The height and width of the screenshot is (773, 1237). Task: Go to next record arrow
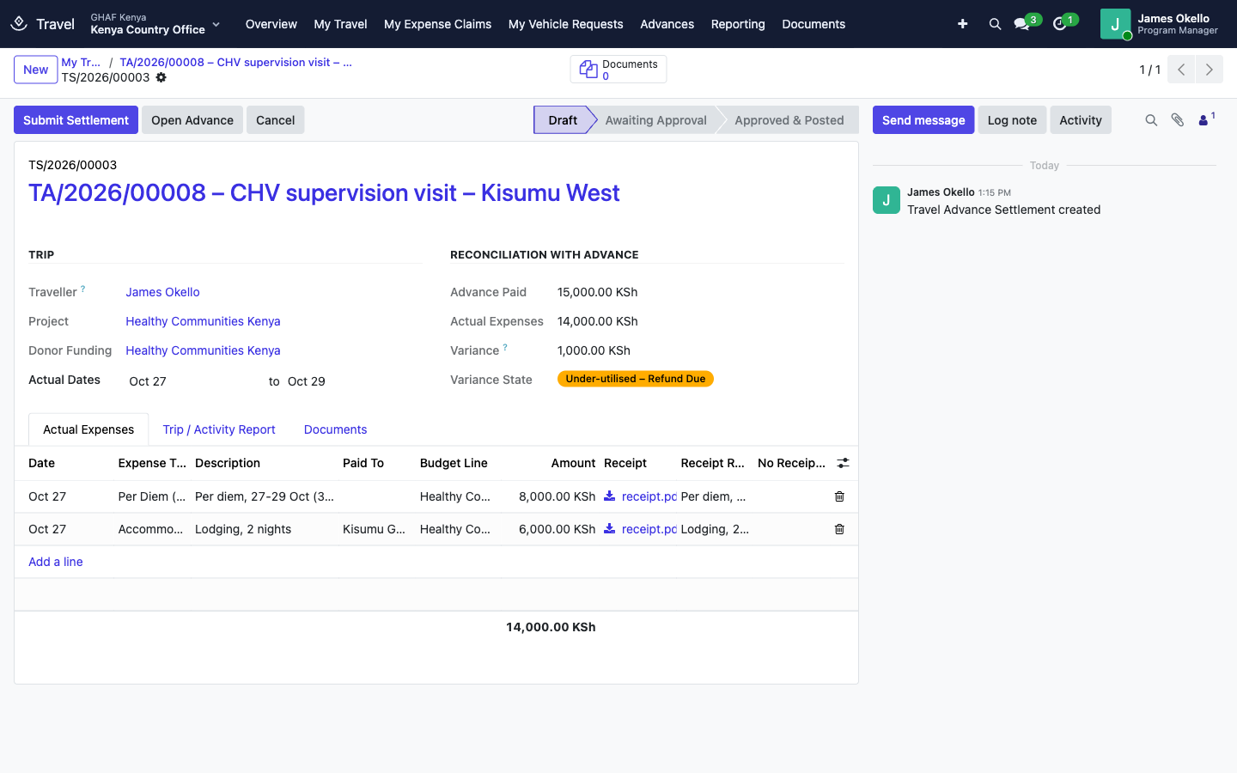pos(1210,70)
